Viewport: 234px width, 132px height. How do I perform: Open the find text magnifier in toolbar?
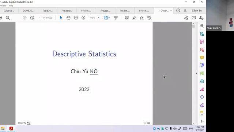pos(8,18)
